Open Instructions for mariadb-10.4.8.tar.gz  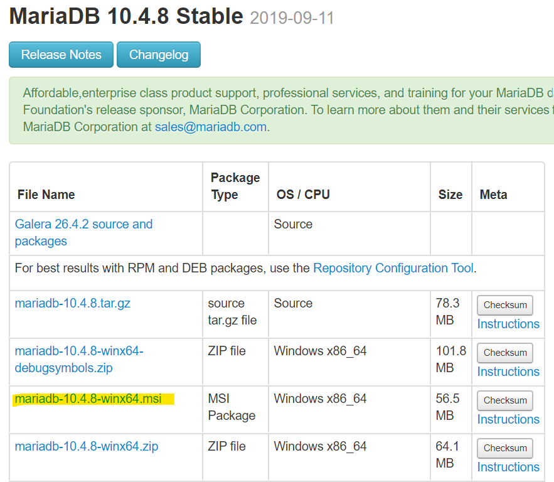tap(508, 324)
